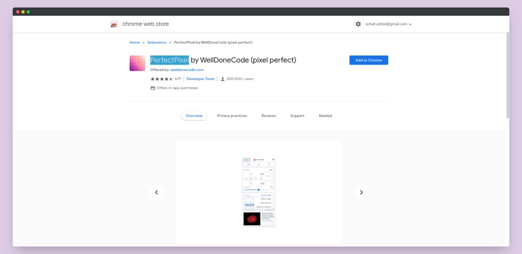Click the Add to Chrome button
This screenshot has width=522, height=254.
tap(369, 60)
